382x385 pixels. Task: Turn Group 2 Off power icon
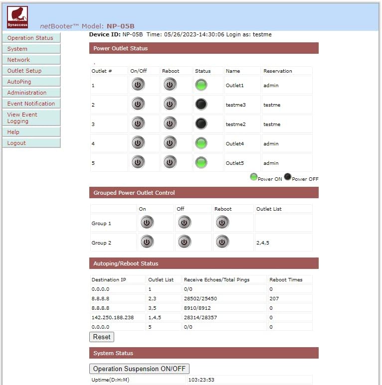click(185, 242)
